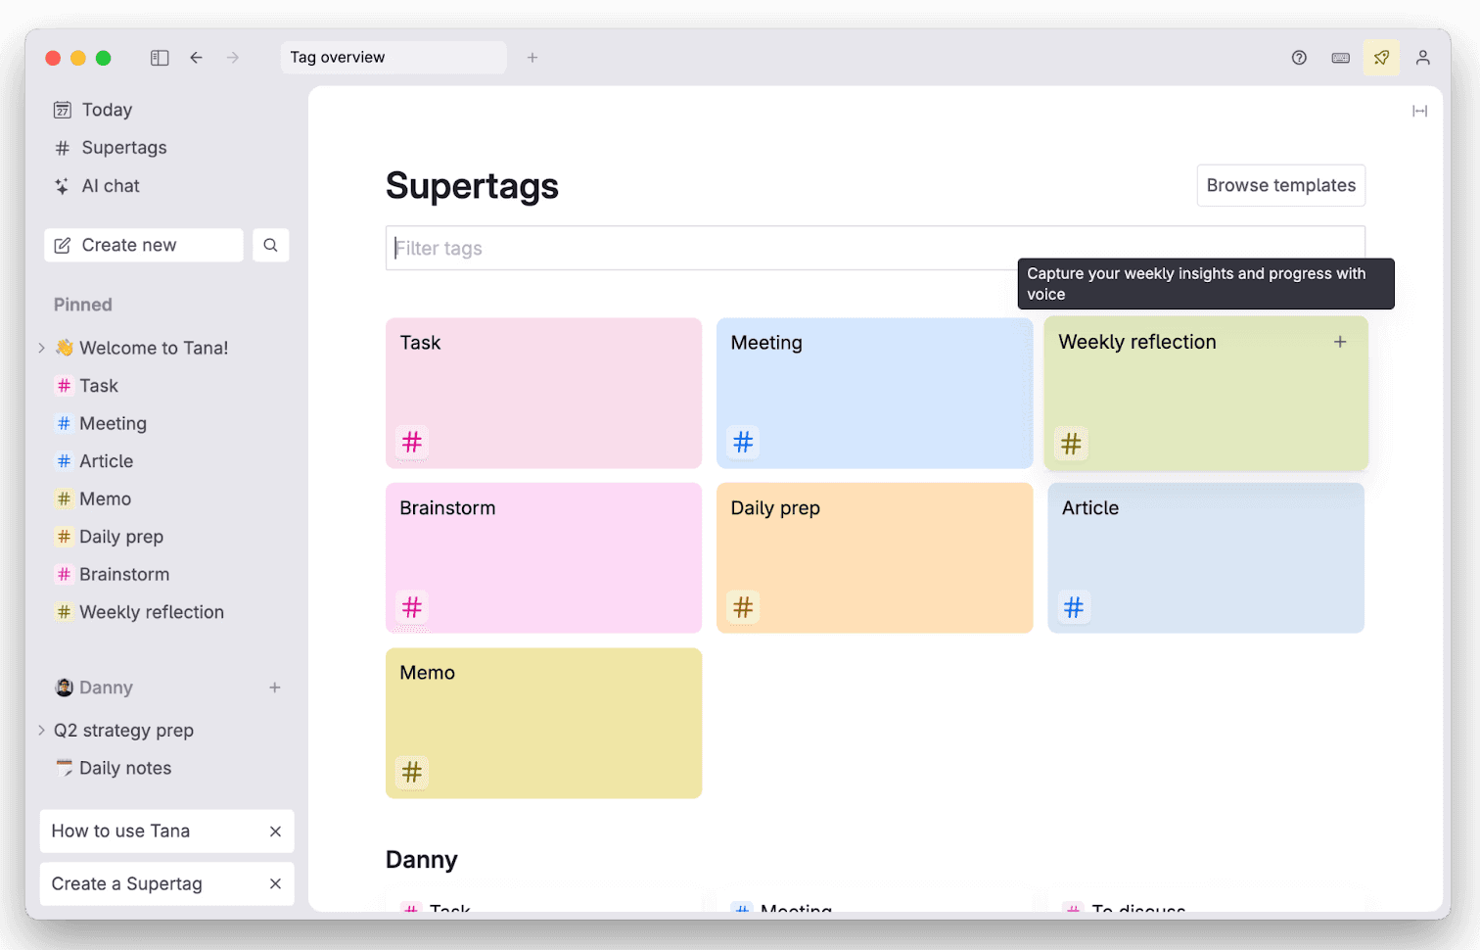
Task: Type in the Filter tags field
Action: point(685,248)
